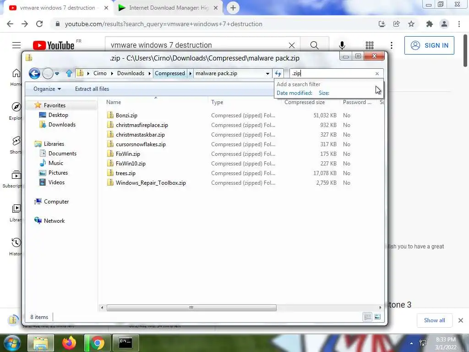
Task: Open command prompt from taskbar
Action: [125, 343]
